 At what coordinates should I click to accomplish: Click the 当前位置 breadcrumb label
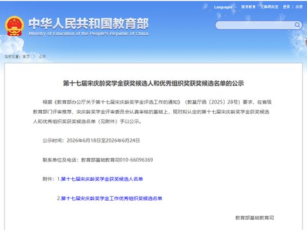coord(12,56)
